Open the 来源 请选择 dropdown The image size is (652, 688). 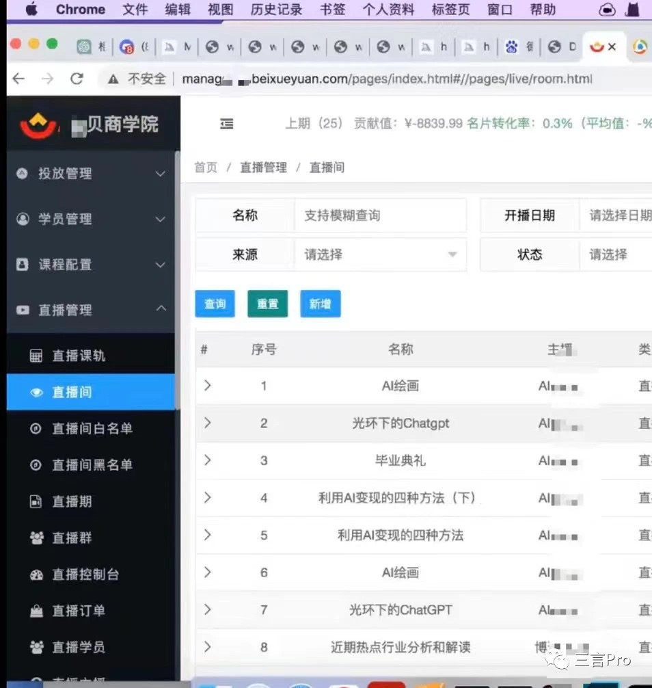click(380, 254)
